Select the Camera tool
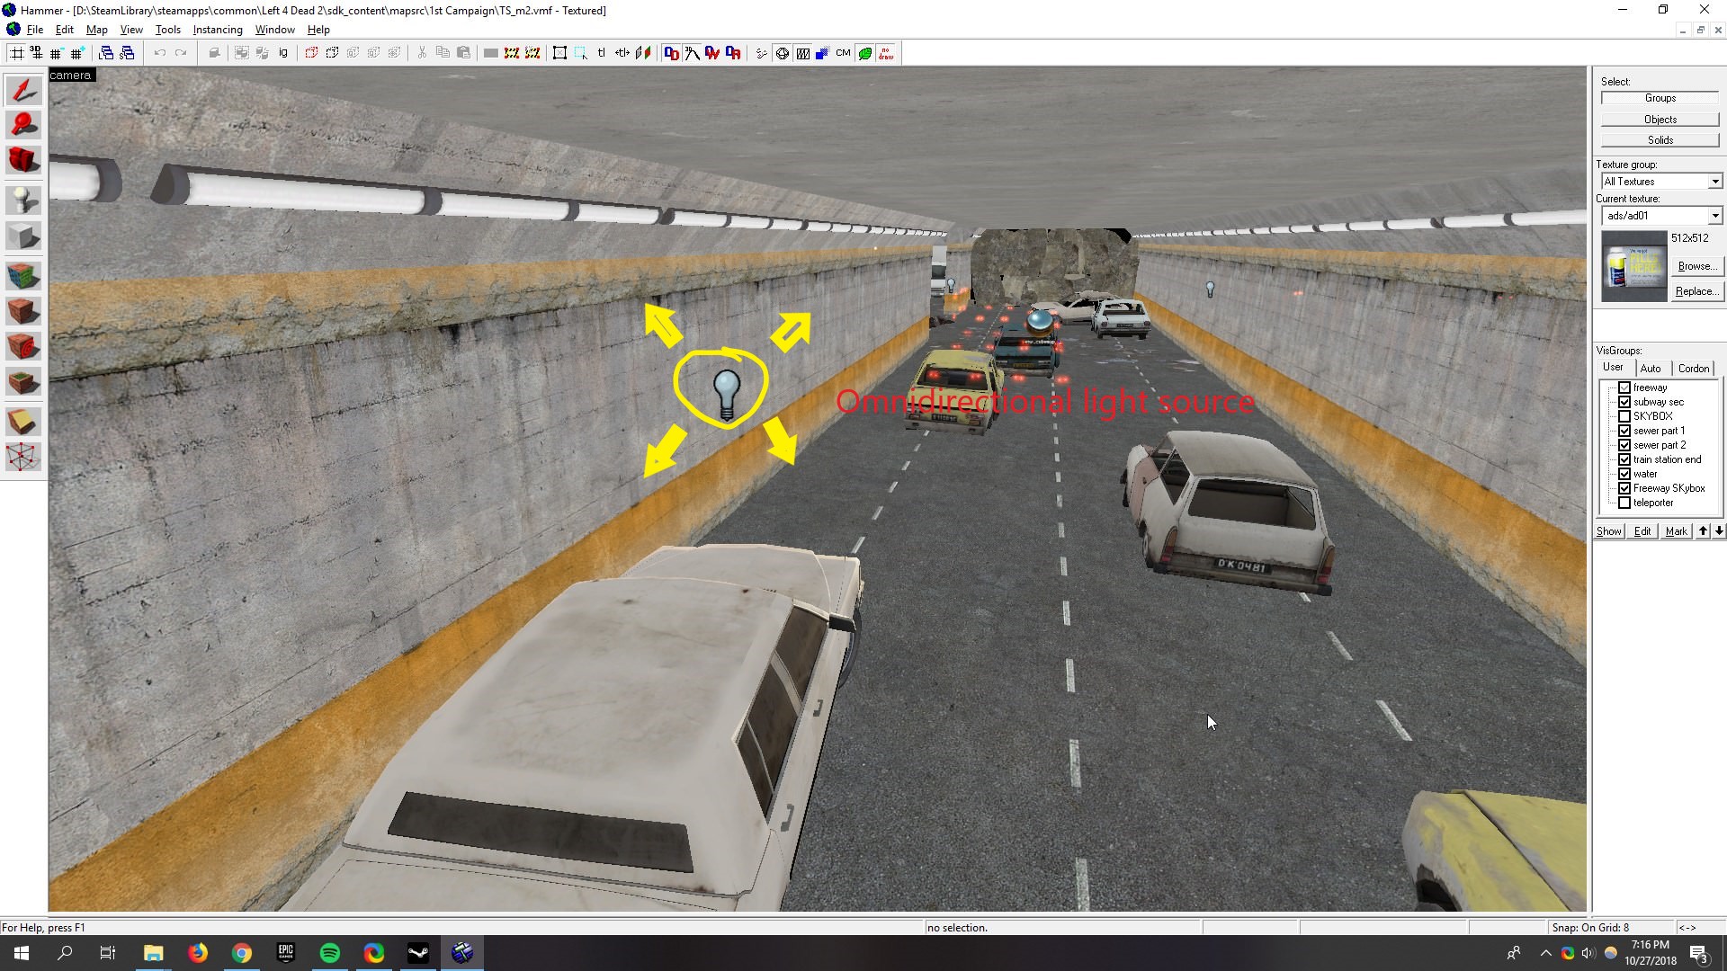The height and width of the screenshot is (971, 1727). (23, 160)
